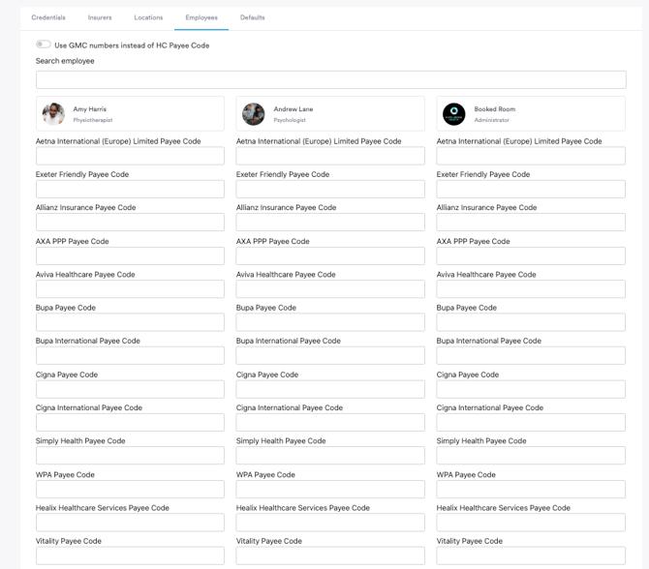
Task: Click Andrew Lane's avatar picture
Action: pyautogui.click(x=254, y=114)
